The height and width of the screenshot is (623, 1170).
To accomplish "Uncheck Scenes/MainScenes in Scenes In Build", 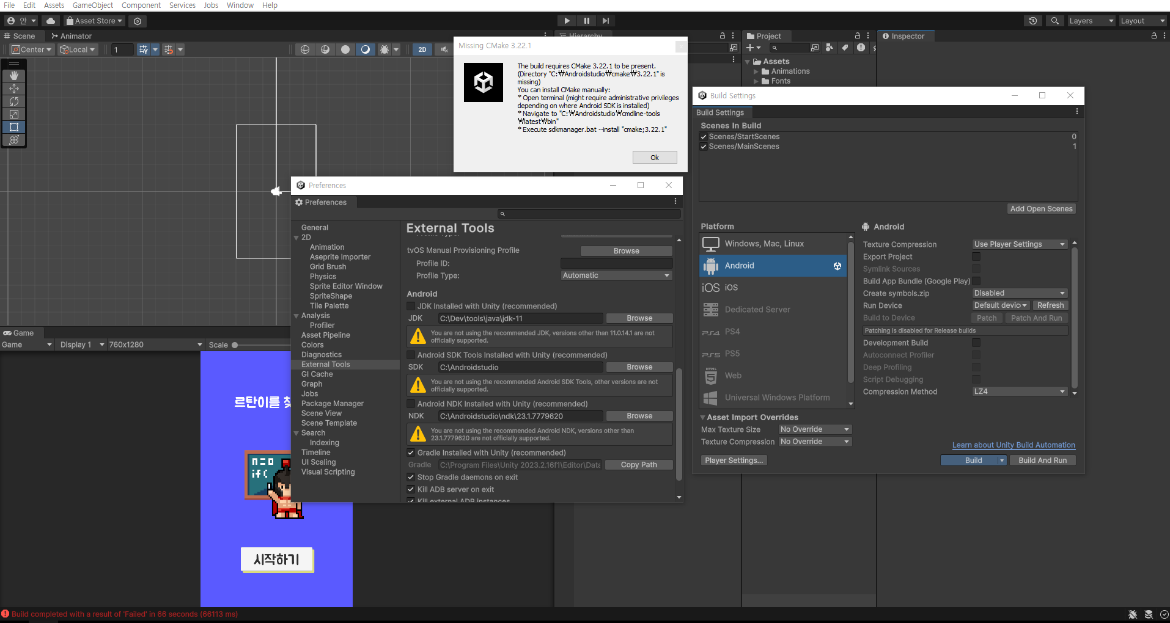I will pos(704,147).
